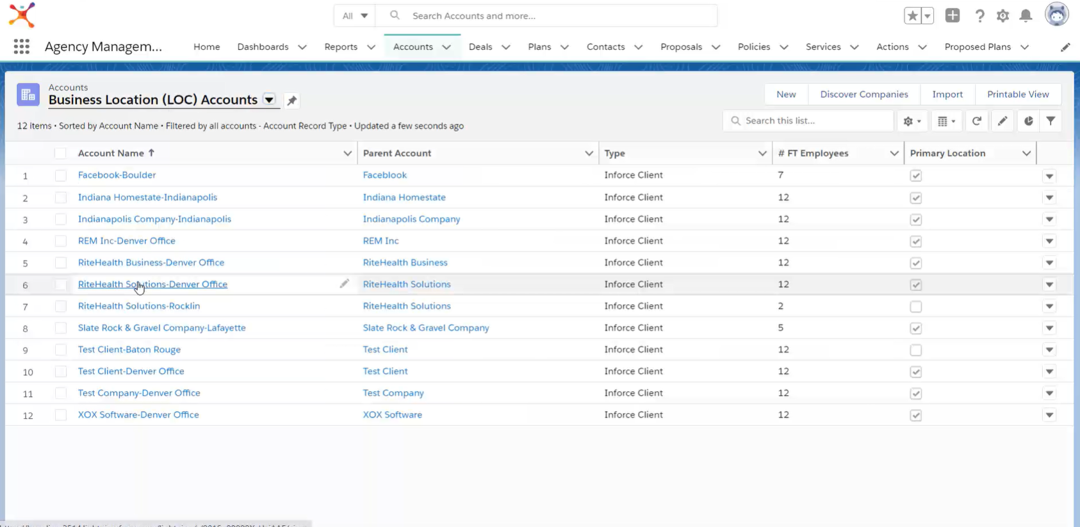Edit RiteHealth Solutions-Denver Office name inline
The height and width of the screenshot is (527, 1080).
pyautogui.click(x=344, y=284)
